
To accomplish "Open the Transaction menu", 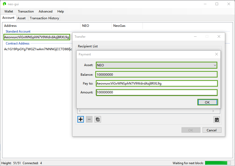I will coord(26,11).
